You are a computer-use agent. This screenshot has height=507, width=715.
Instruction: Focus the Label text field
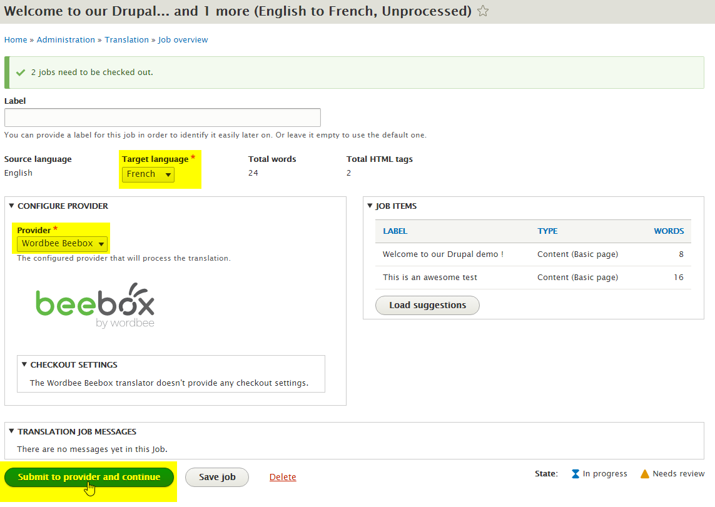click(x=163, y=118)
